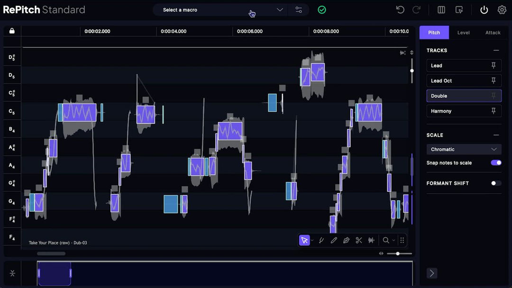The width and height of the screenshot is (512, 288).
Task: Select the scissors split tool
Action: (x=359, y=240)
